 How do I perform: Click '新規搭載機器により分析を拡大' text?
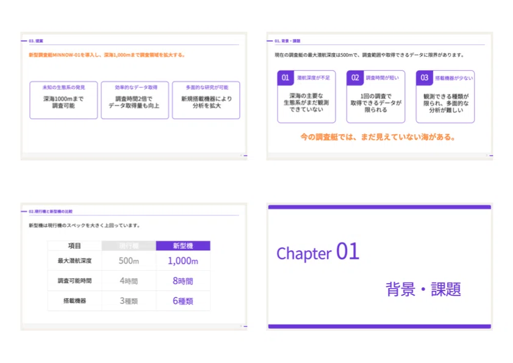click(206, 102)
